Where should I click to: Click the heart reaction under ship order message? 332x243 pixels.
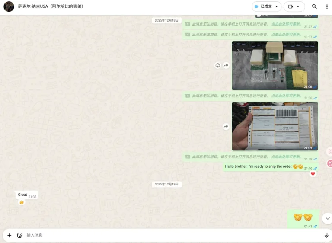313,174
